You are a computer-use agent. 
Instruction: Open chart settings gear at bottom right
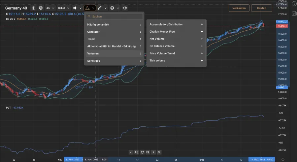[283, 160]
